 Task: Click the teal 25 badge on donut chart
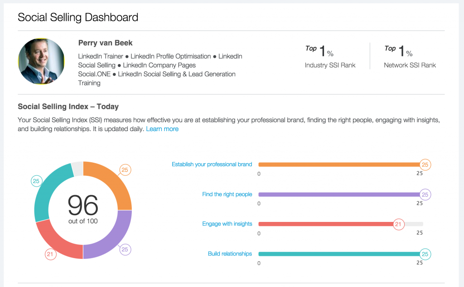click(x=36, y=181)
